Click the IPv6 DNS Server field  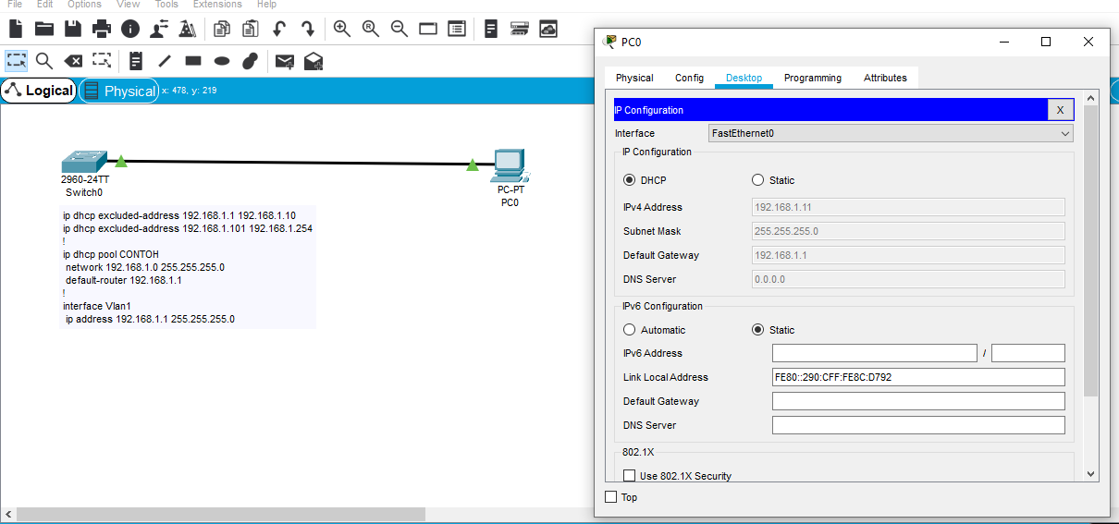pyautogui.click(x=918, y=425)
